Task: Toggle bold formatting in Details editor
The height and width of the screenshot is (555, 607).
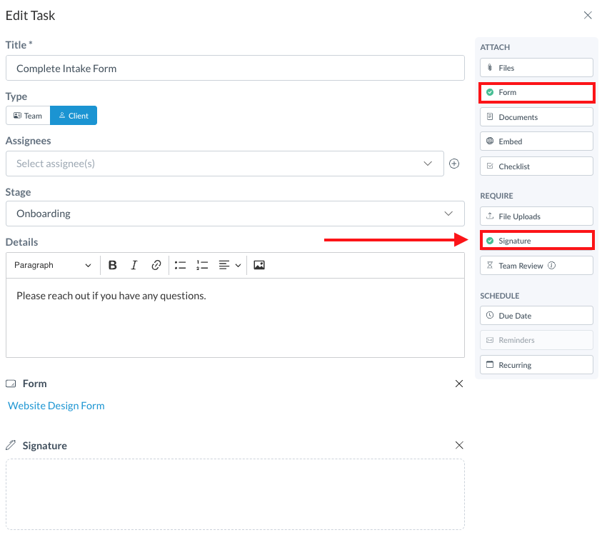Action: click(113, 265)
